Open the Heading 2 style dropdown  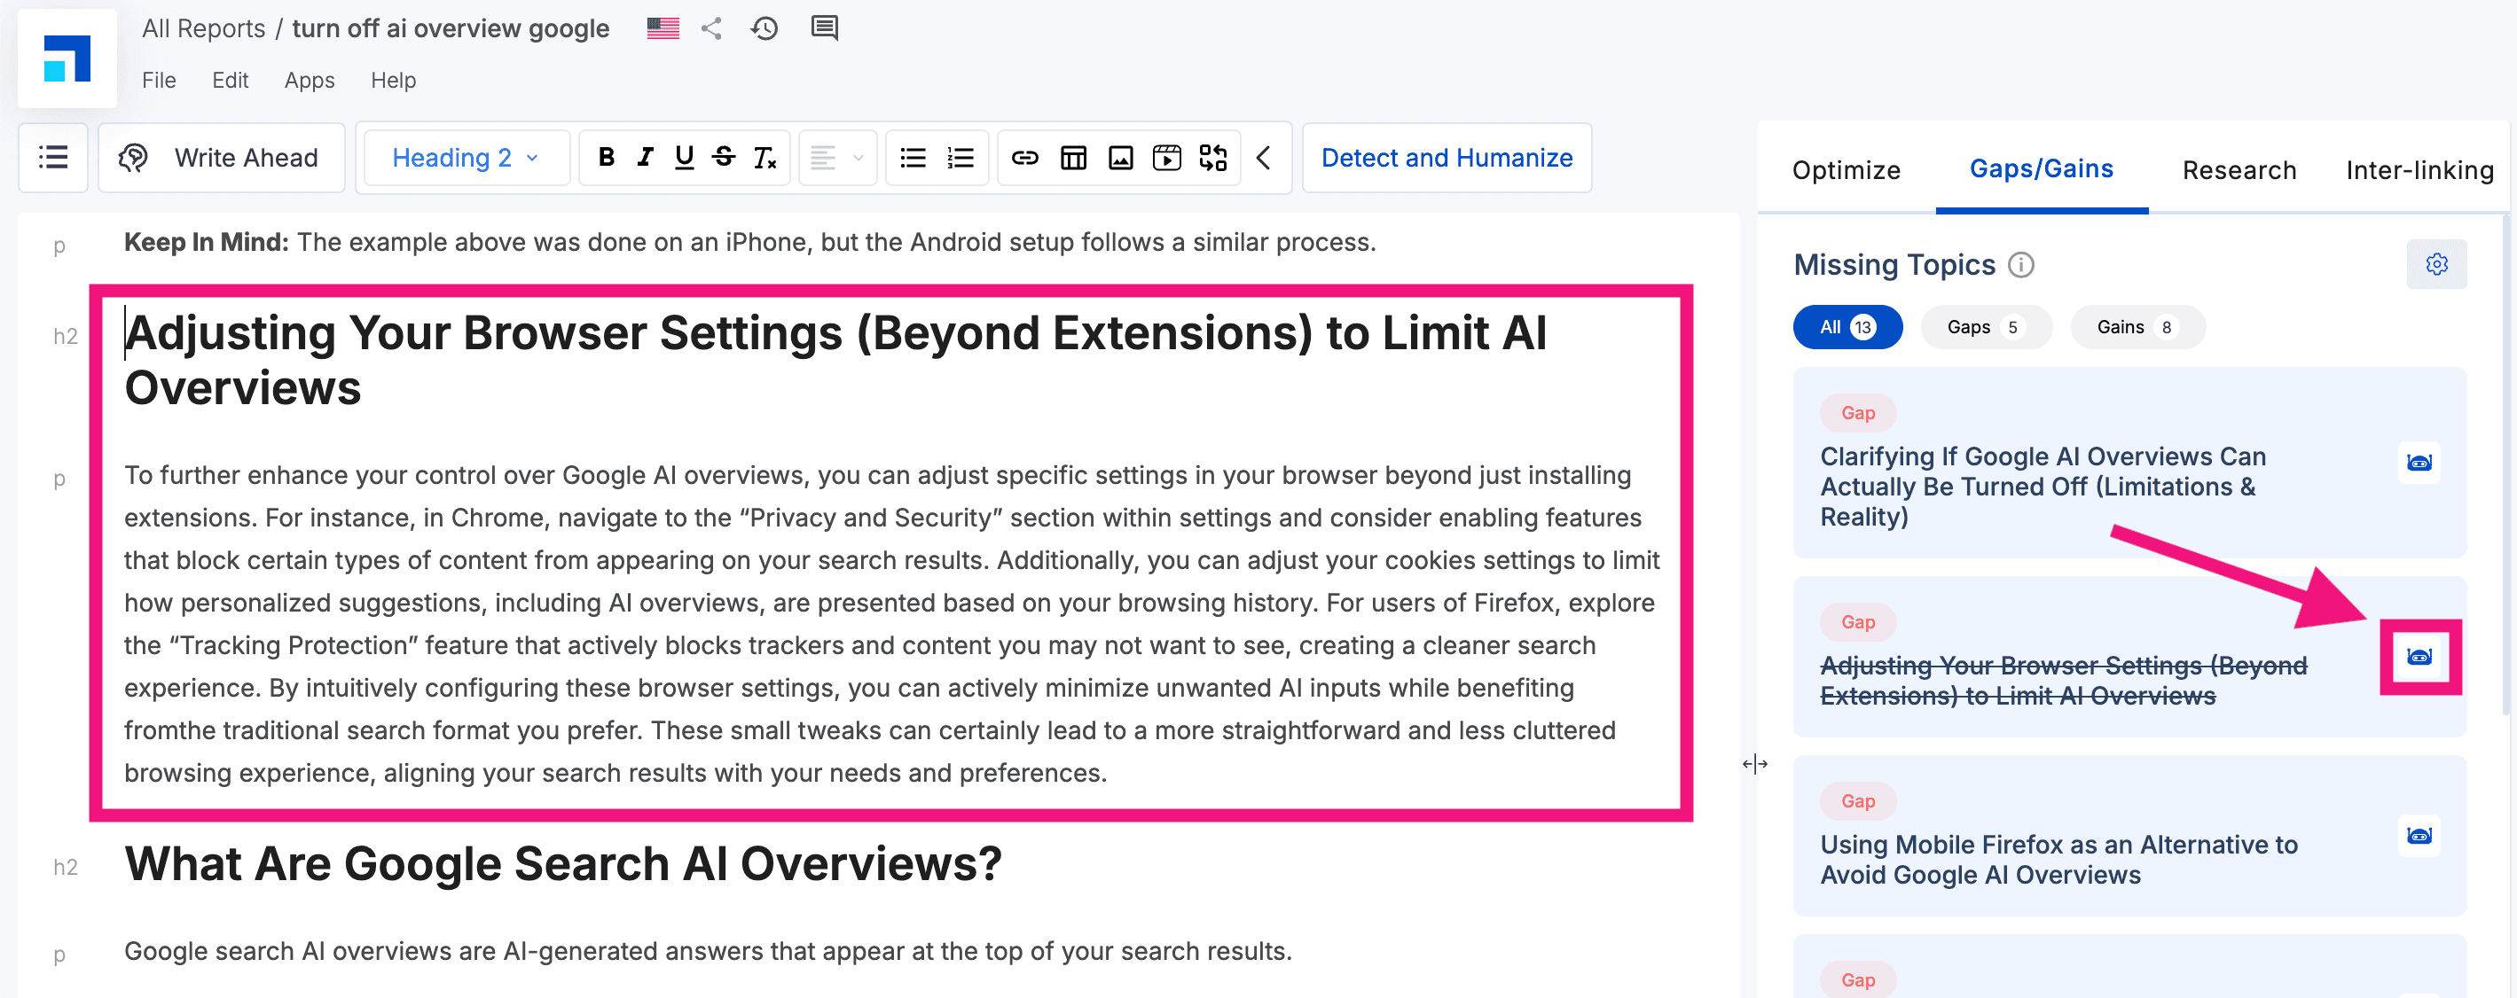click(467, 157)
